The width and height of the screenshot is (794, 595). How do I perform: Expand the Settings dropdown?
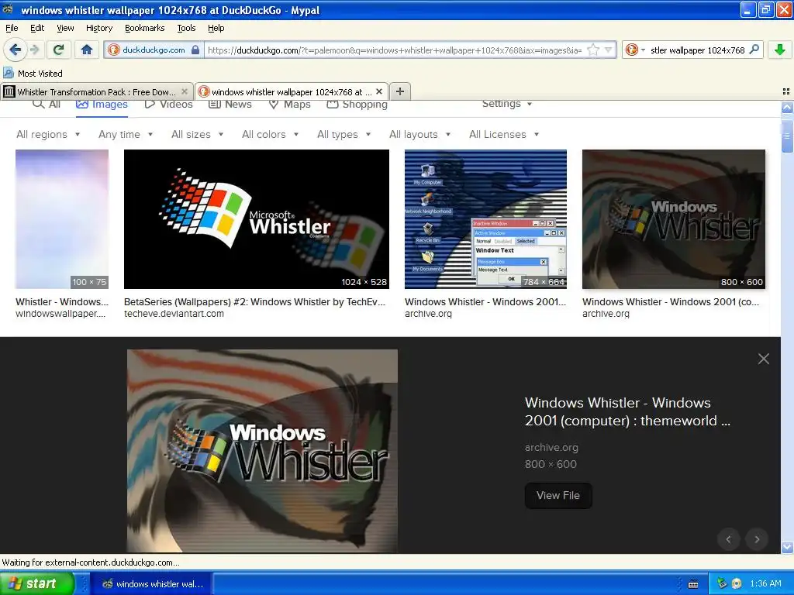click(x=507, y=104)
